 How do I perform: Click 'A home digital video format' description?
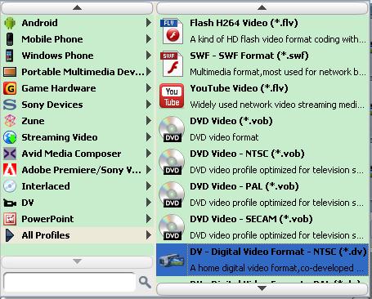click(x=276, y=268)
